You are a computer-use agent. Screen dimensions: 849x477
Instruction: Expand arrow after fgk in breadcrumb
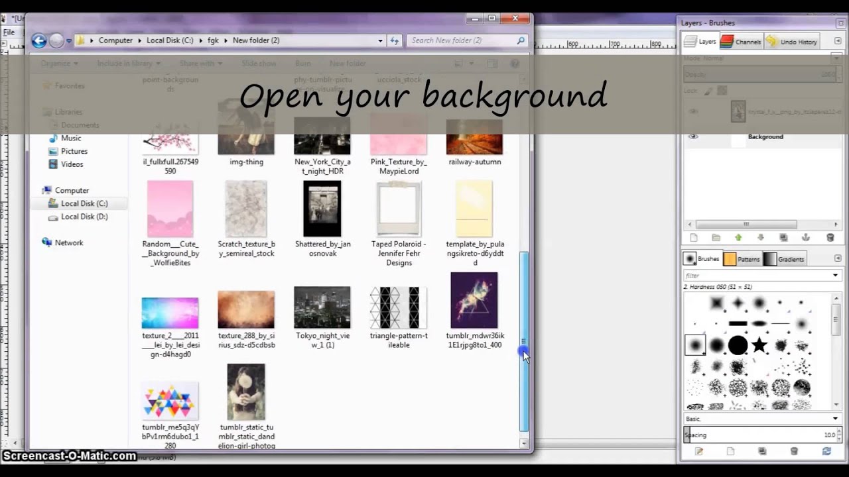(226, 40)
